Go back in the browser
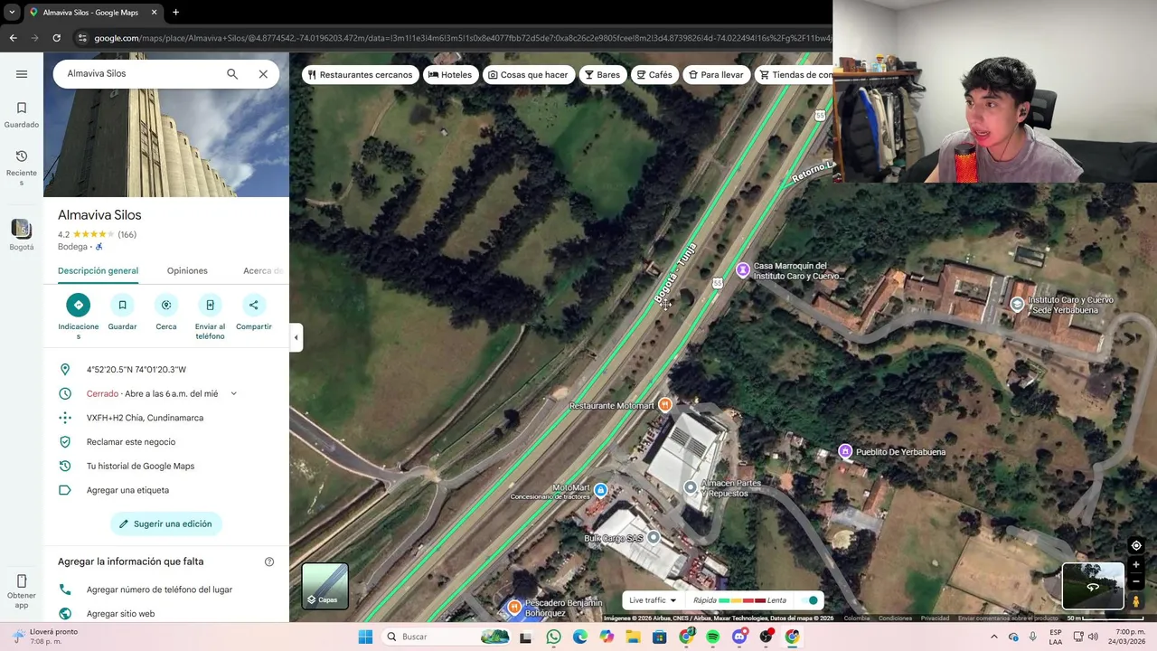This screenshot has width=1157, height=651. 13,38
